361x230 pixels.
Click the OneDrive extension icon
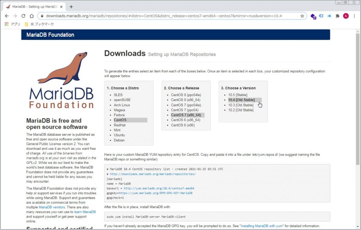[x=329, y=16]
